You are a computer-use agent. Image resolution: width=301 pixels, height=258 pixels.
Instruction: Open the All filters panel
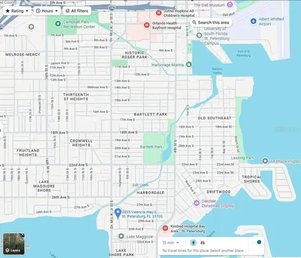pyautogui.click(x=77, y=11)
